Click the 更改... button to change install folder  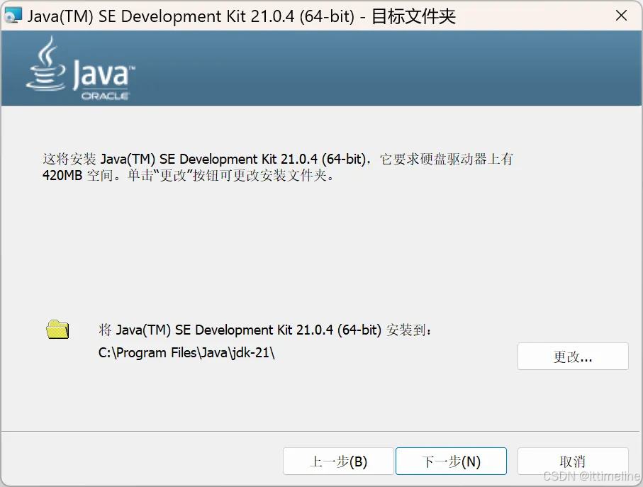(x=573, y=357)
